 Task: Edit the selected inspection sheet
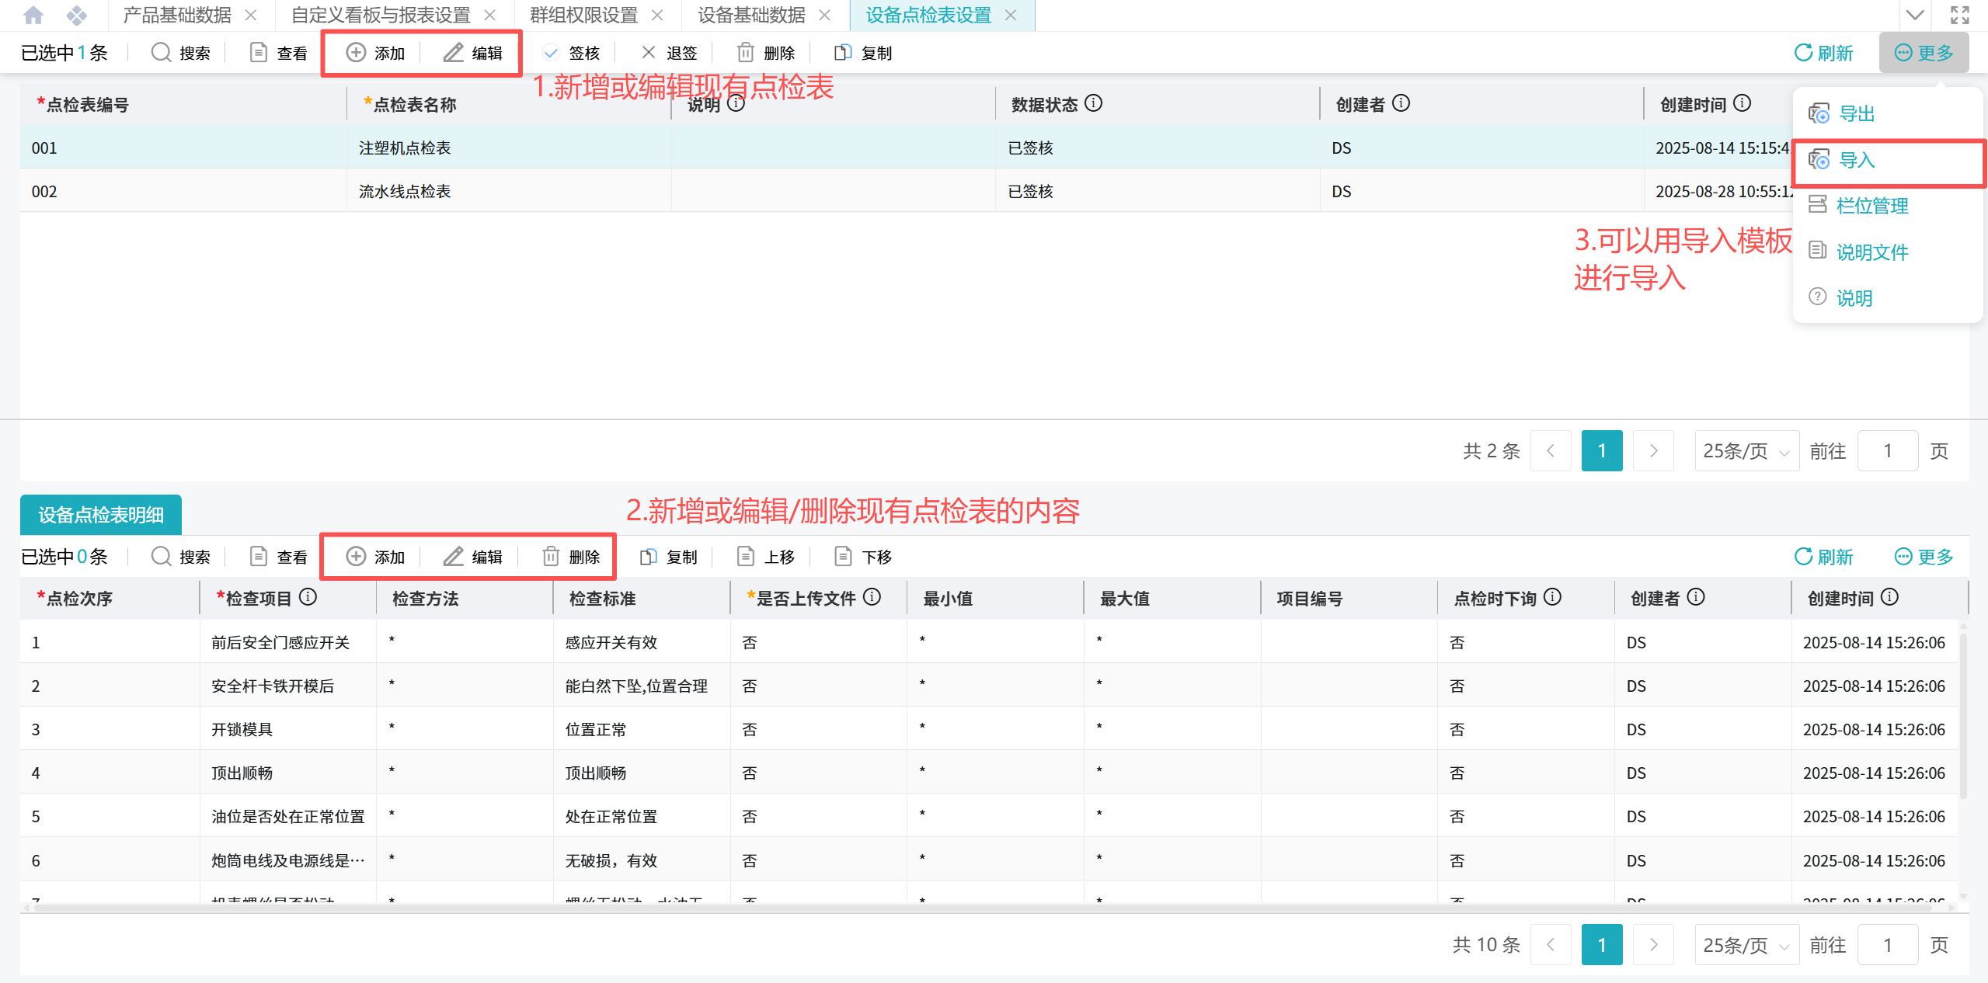point(473,53)
